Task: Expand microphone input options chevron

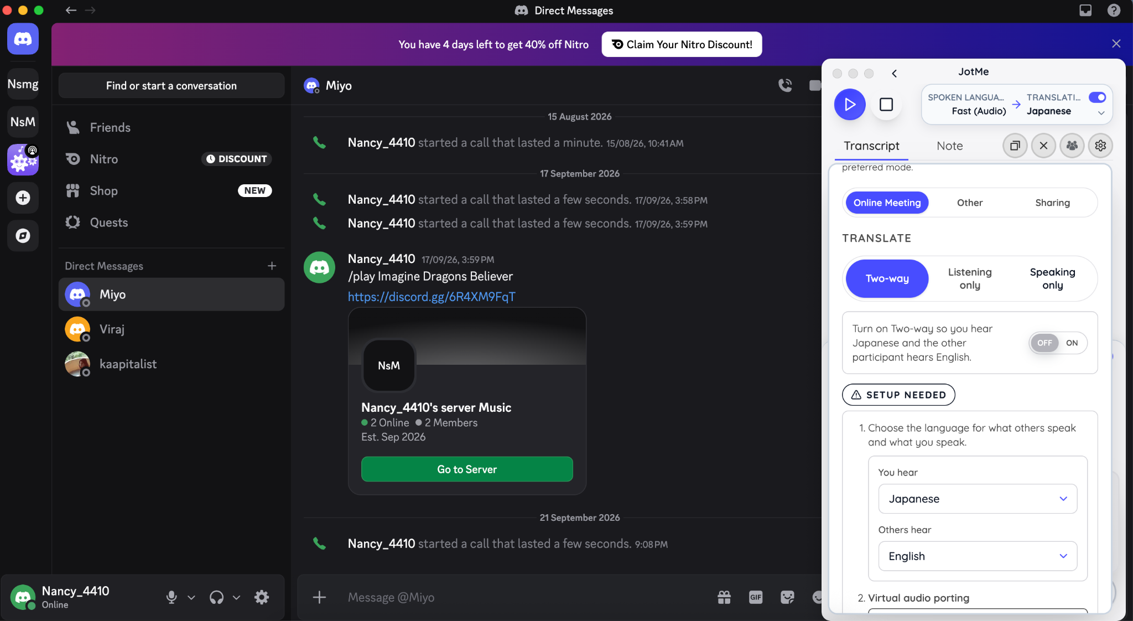Action: click(191, 597)
